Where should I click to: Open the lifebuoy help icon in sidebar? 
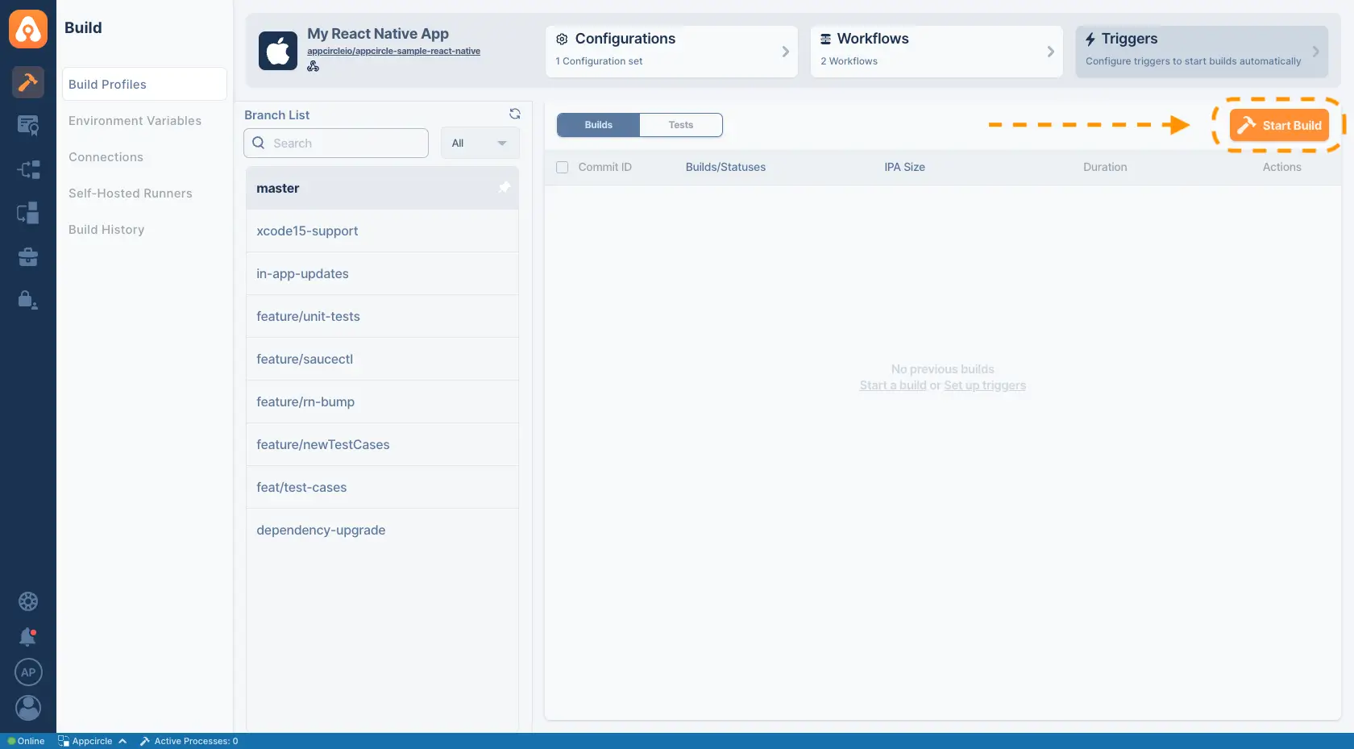coord(28,601)
